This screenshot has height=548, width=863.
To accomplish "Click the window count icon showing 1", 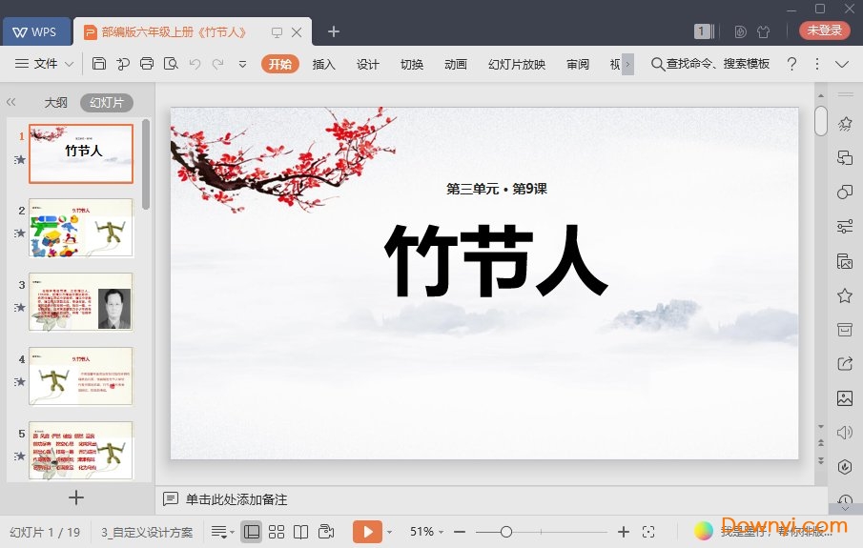I will pos(704,31).
